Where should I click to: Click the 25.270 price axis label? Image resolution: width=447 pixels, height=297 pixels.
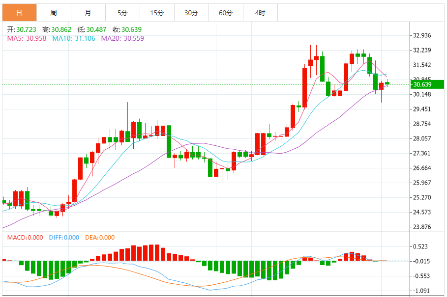coord(422,198)
